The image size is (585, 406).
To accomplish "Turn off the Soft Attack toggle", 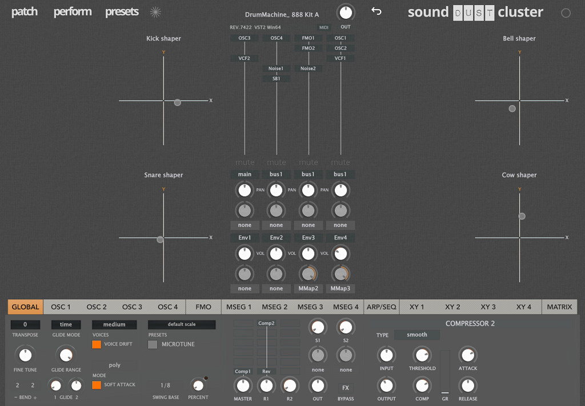I will click(x=97, y=385).
